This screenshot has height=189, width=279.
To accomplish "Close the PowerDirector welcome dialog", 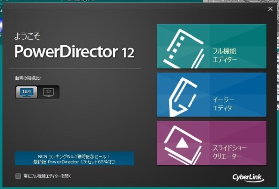I will 270,9.
